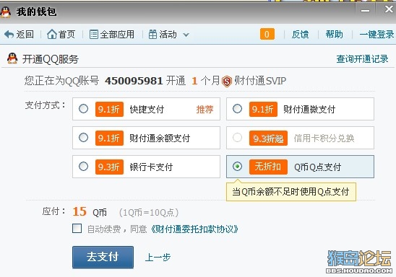Viewport: 396px width, 277px height.
Task: Open 查询开通记录 link
Action: point(362,59)
